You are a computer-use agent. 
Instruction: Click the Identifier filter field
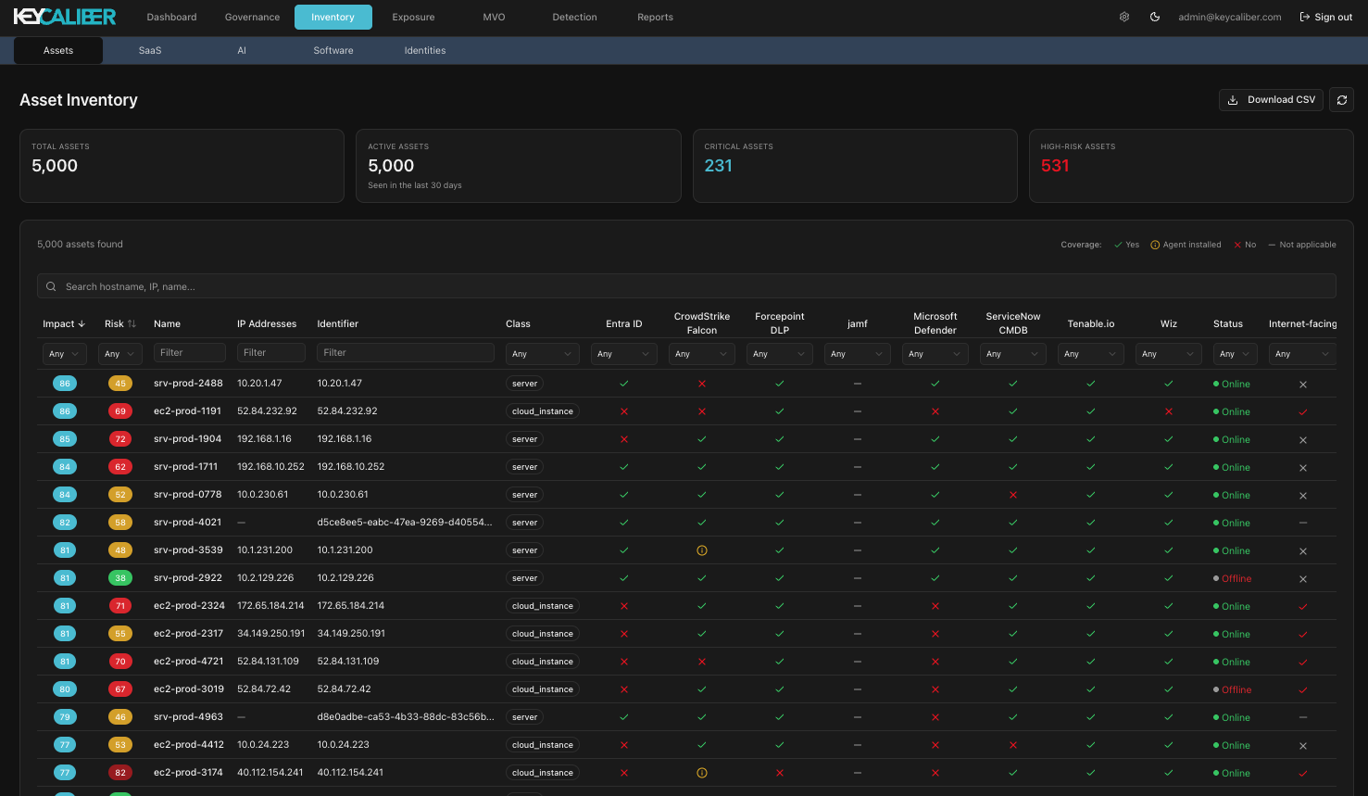[x=406, y=352]
